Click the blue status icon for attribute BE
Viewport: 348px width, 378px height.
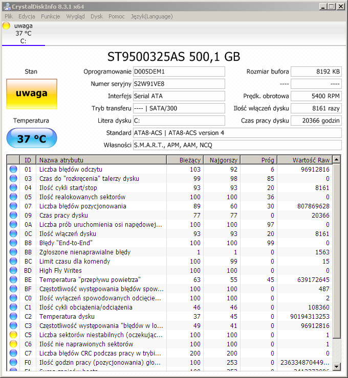(x=13, y=279)
